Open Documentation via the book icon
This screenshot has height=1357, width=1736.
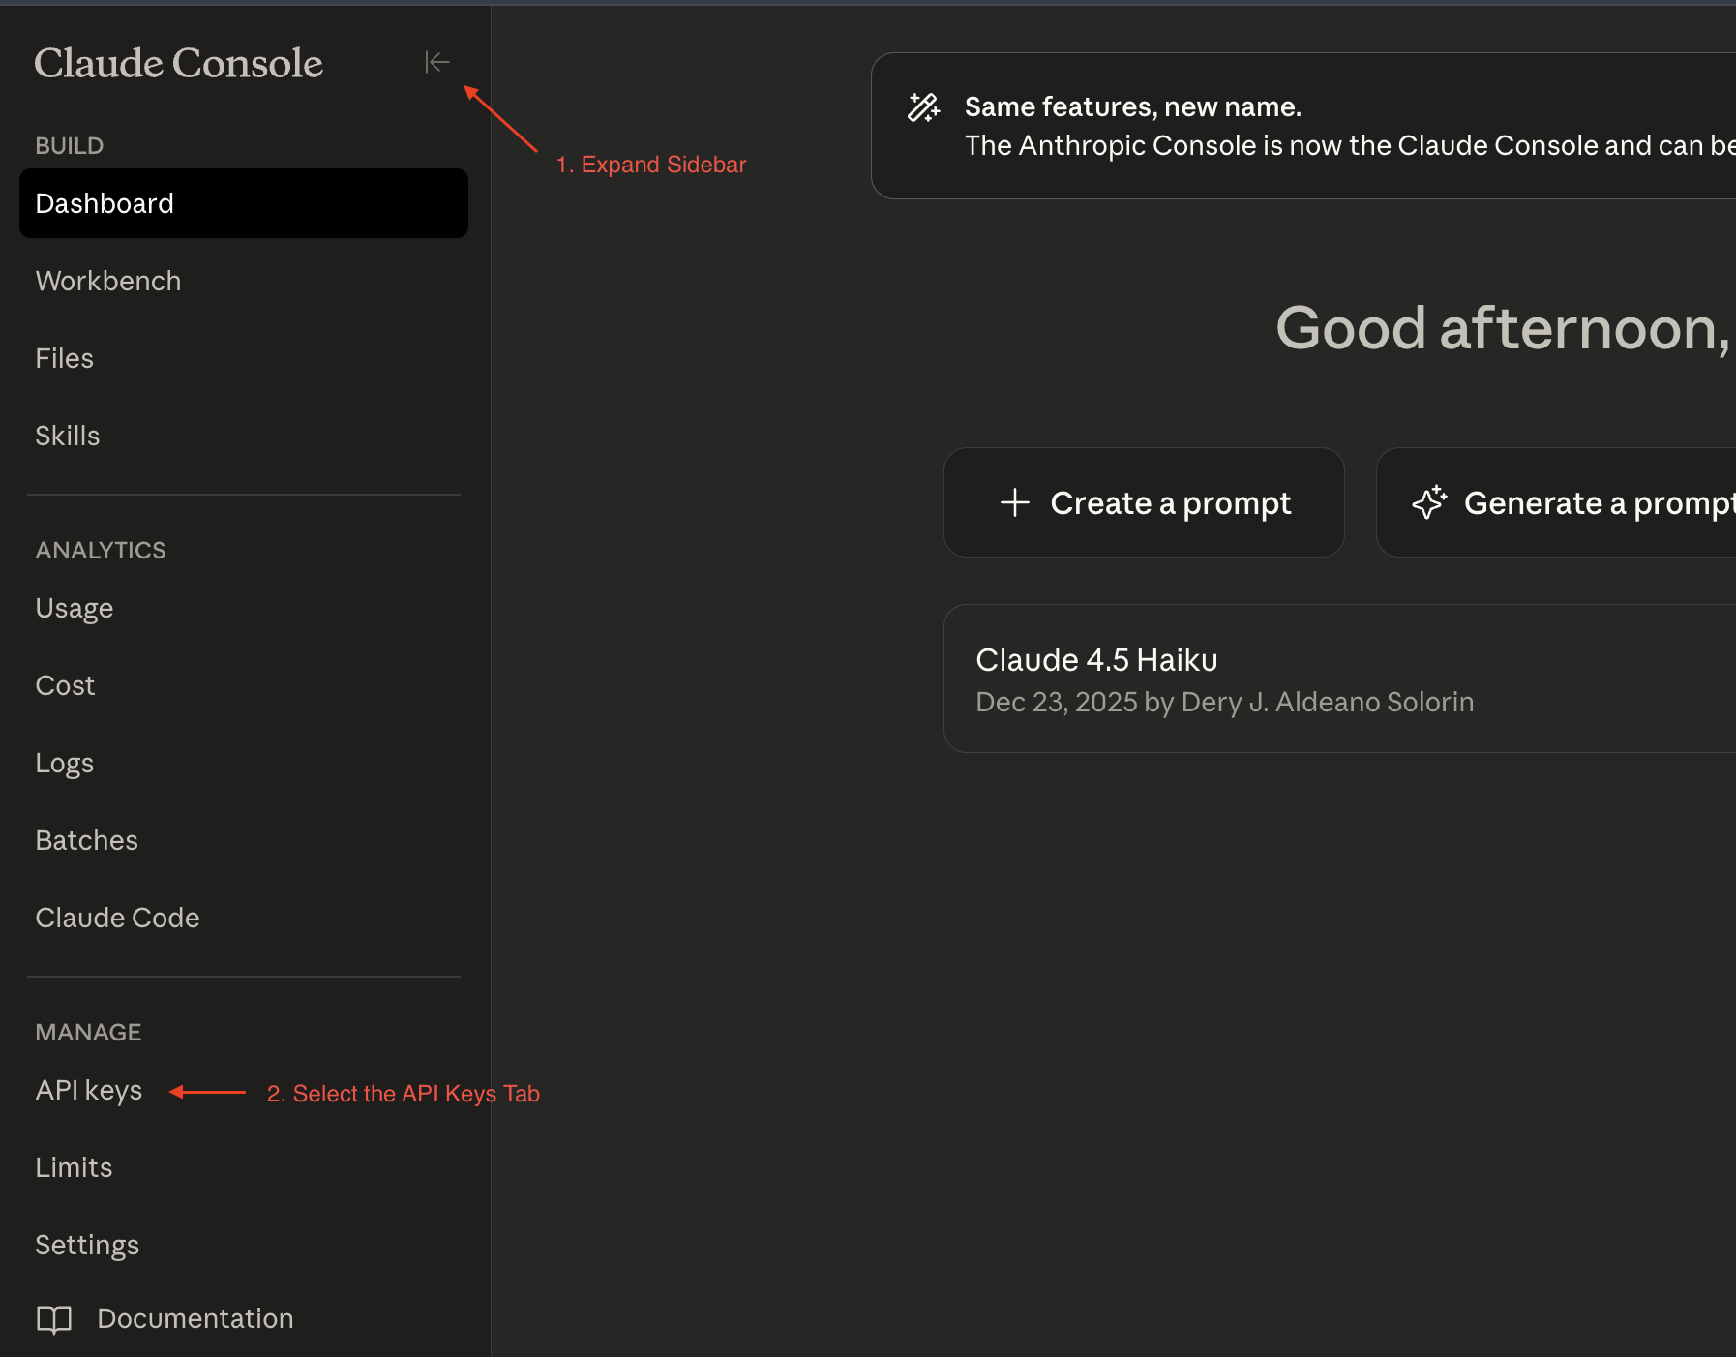(54, 1318)
